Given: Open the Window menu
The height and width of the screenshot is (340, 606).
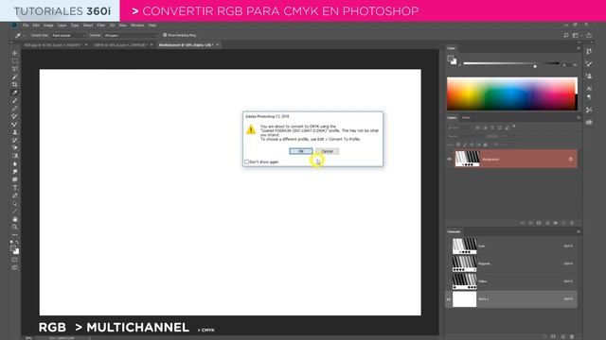Looking at the screenshot, I should click(x=137, y=25).
